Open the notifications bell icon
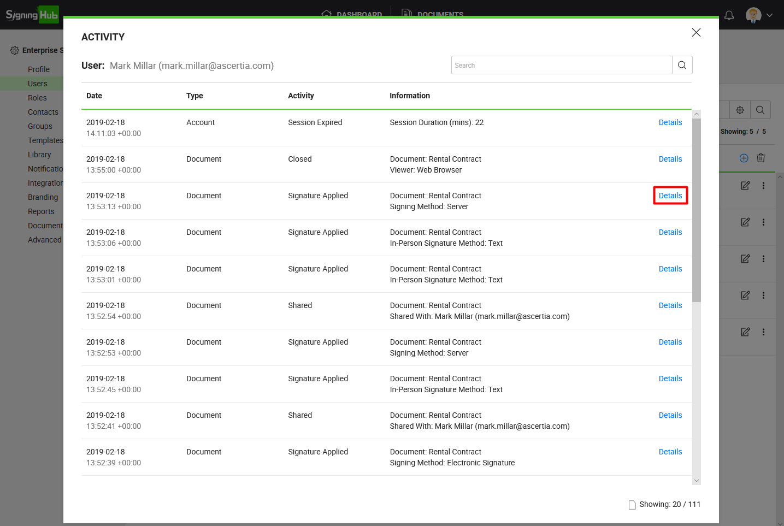Viewport: 784px width, 526px height. click(x=729, y=15)
